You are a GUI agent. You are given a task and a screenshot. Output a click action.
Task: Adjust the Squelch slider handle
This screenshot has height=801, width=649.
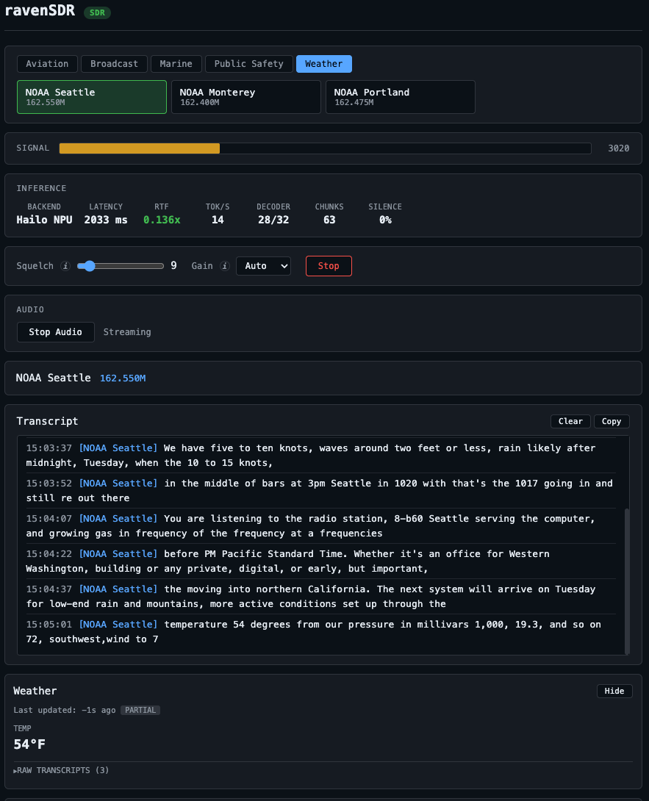pyautogui.click(x=89, y=266)
